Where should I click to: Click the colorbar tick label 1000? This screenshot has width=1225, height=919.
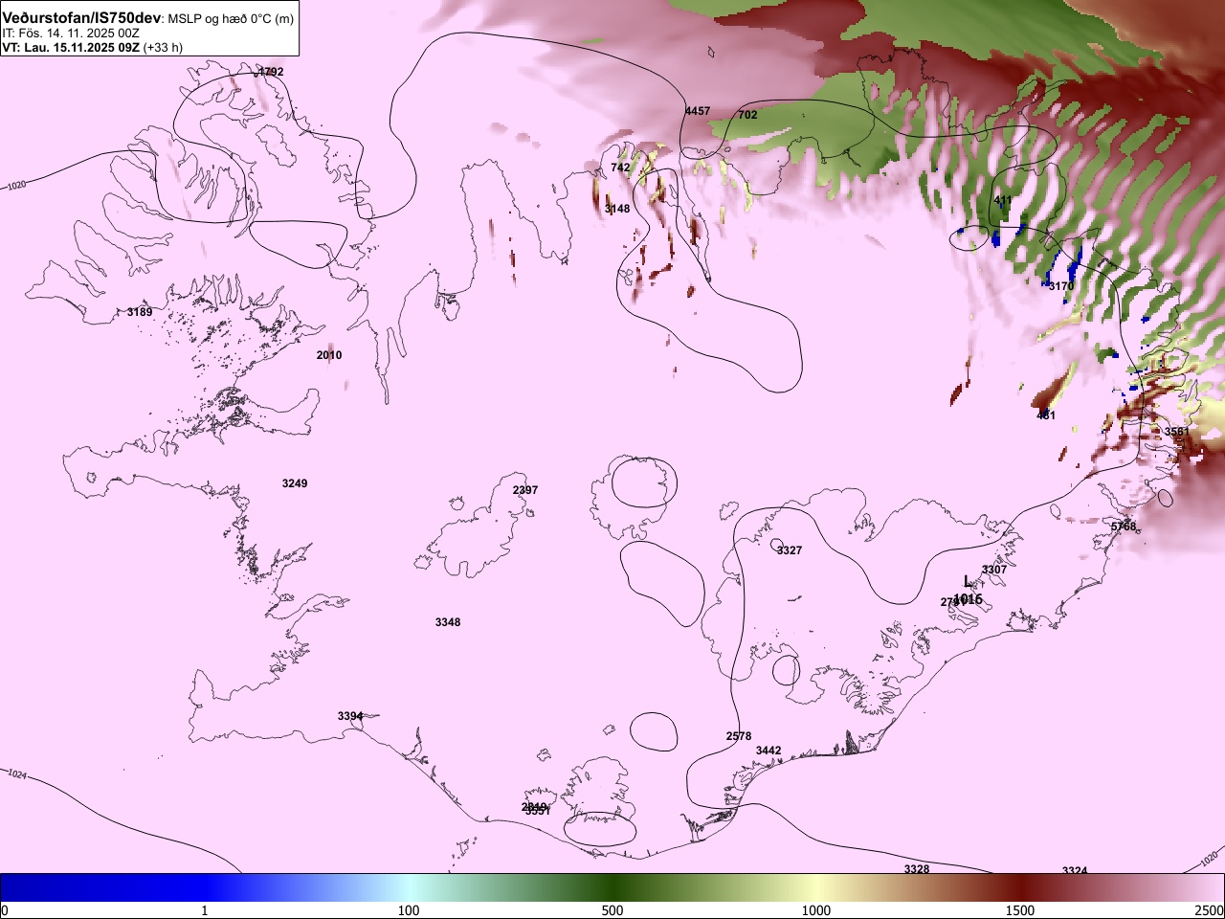[x=816, y=909]
